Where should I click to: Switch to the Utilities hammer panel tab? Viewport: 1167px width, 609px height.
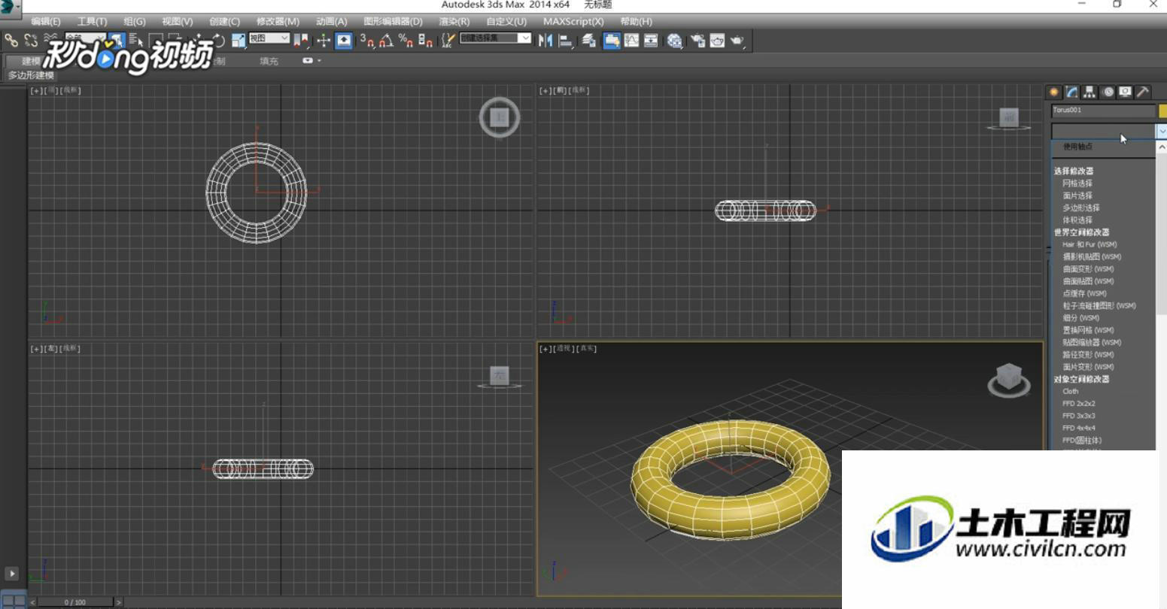pyautogui.click(x=1143, y=92)
